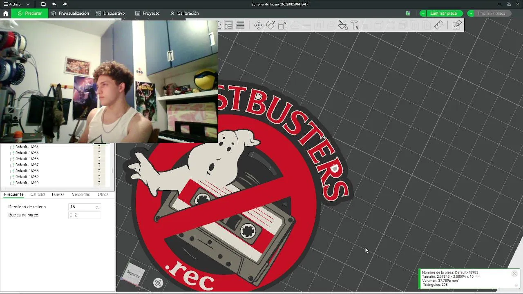This screenshot has width=523, height=294.
Task: Click the greyed Lay on face tool
Action: coord(295,25)
